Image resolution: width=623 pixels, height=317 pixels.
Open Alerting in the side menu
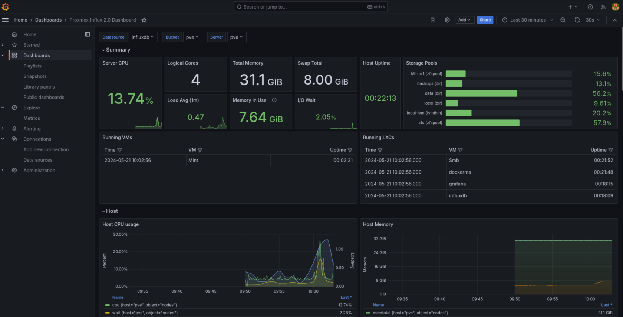click(x=32, y=129)
